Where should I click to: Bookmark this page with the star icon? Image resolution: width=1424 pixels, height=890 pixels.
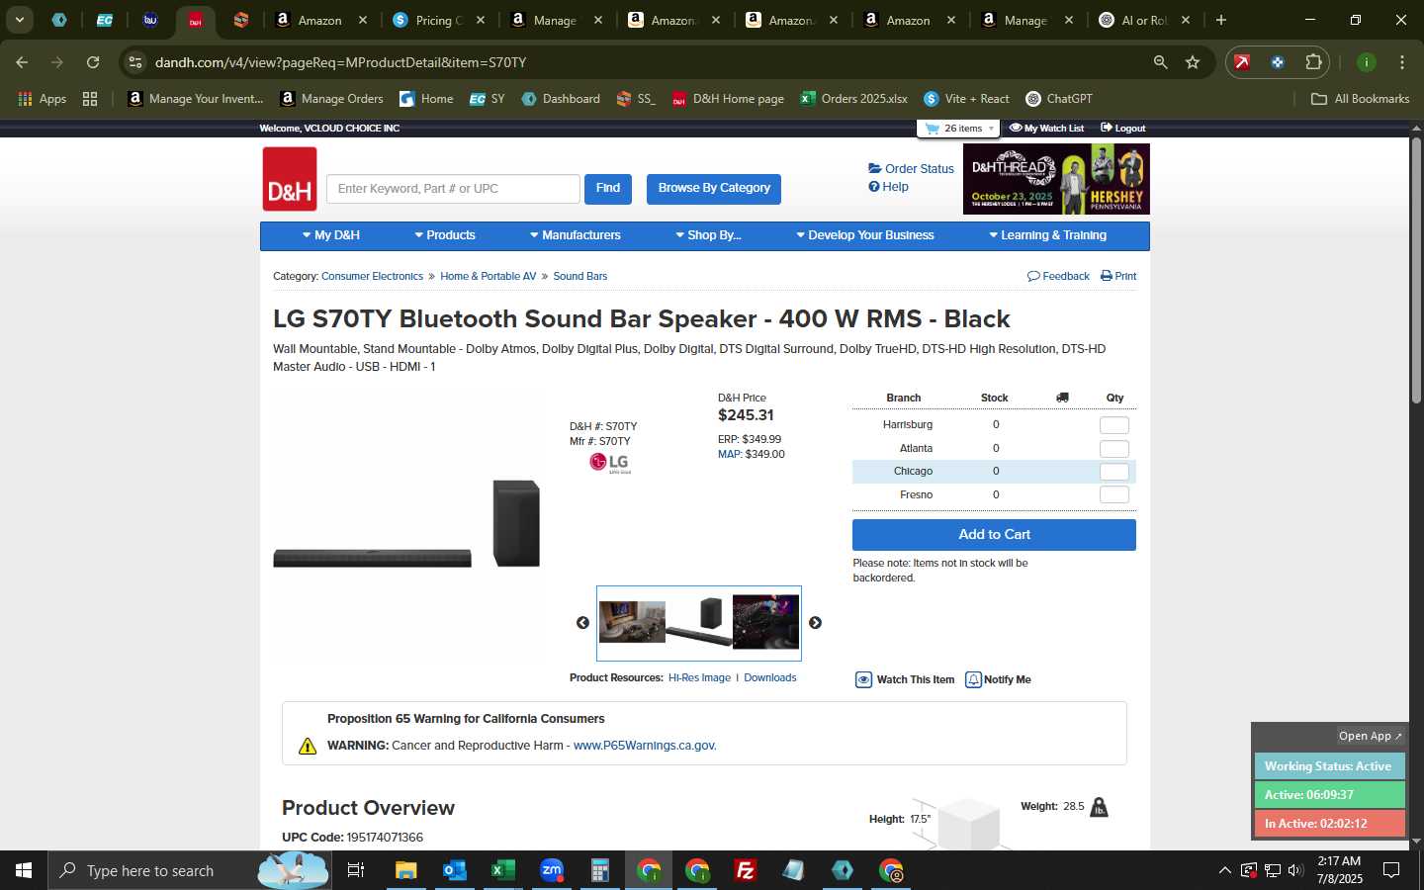click(1193, 62)
